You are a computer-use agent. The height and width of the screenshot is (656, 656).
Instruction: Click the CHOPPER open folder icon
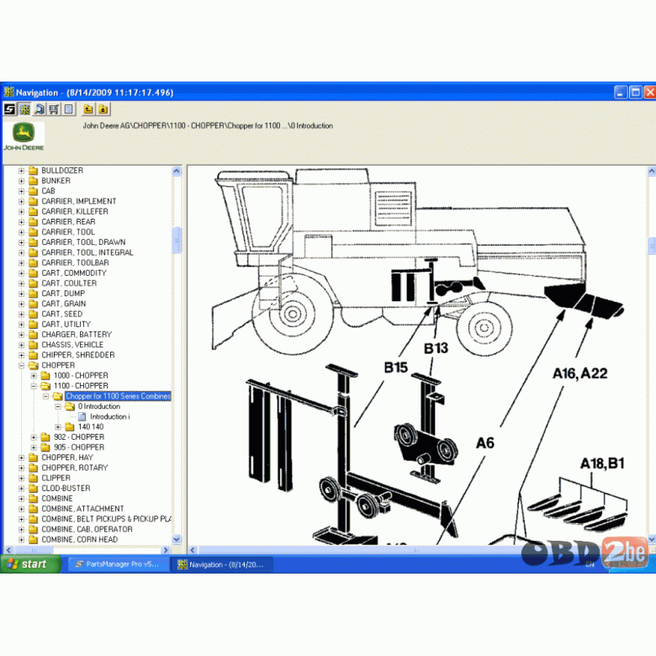33,366
